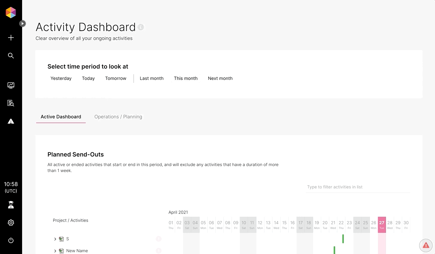The width and height of the screenshot is (435, 254).
Task: Choose This month time period
Action: pos(186,78)
